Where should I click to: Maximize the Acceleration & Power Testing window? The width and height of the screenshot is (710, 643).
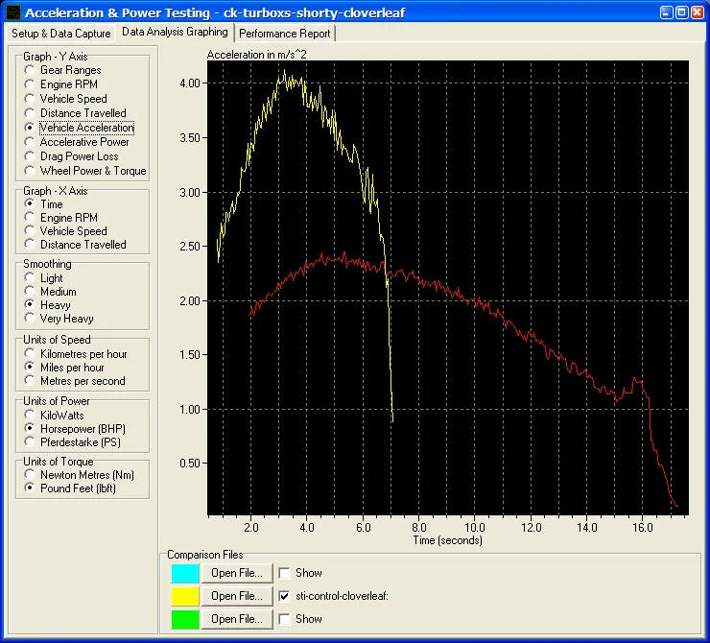point(680,12)
